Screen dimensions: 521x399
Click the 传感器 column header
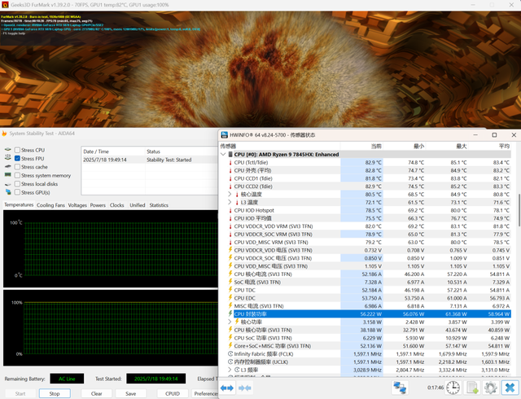[x=280, y=146]
